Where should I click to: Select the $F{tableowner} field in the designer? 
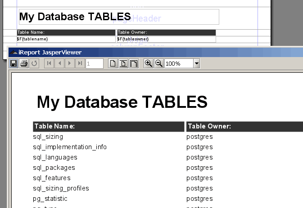(167, 39)
